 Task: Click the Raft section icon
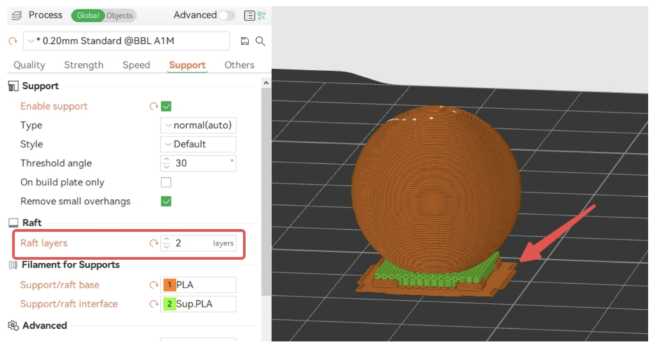pyautogui.click(x=13, y=223)
